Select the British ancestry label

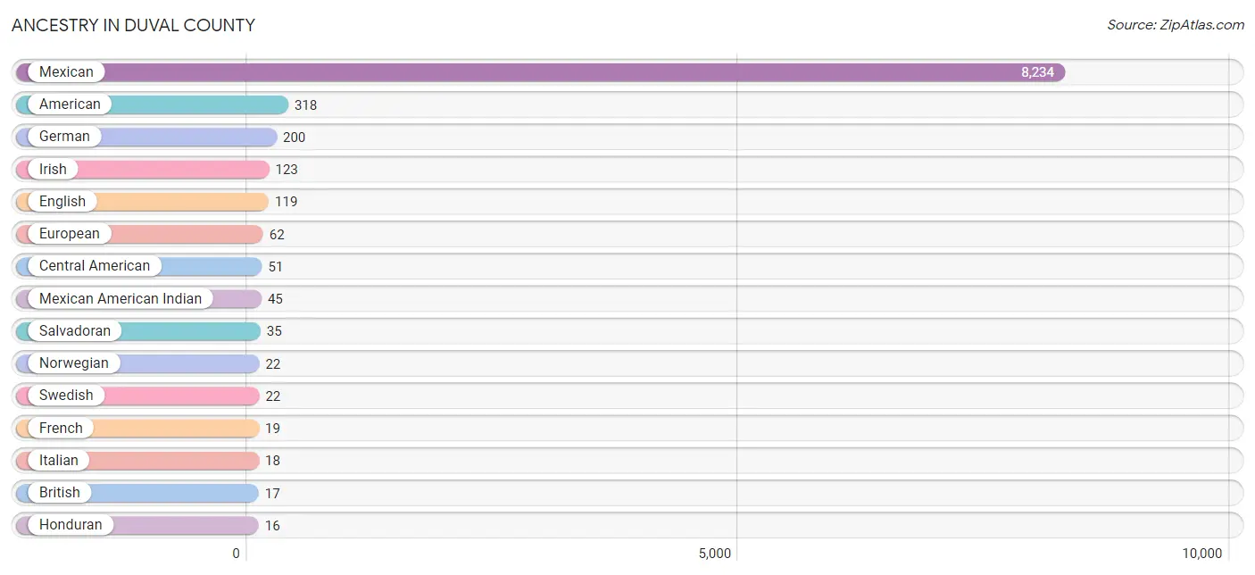[x=60, y=492]
